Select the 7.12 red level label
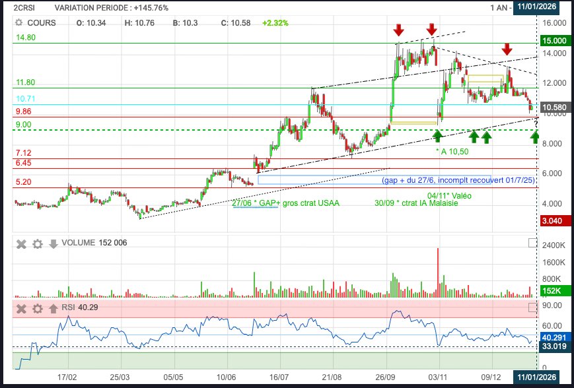This screenshot has height=388, width=574. click(23, 153)
